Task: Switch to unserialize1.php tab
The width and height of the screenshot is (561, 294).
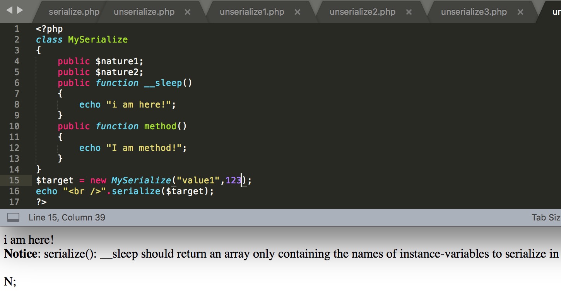Action: click(x=252, y=12)
